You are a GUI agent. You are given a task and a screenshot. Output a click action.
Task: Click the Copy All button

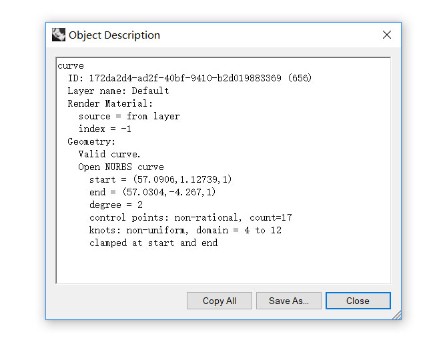pos(219,301)
